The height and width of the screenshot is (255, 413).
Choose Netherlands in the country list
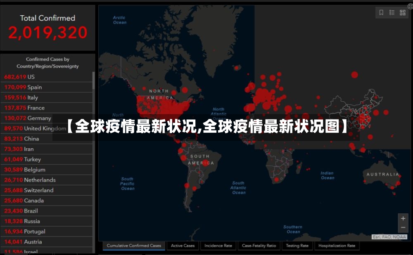pos(47,180)
